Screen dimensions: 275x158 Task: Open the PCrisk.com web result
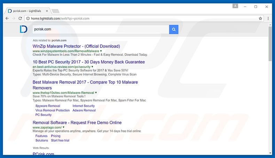click(43, 154)
